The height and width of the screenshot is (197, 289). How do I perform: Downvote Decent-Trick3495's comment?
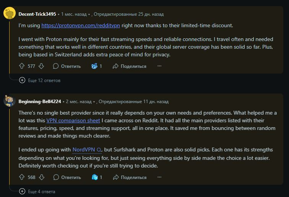(x=41, y=66)
